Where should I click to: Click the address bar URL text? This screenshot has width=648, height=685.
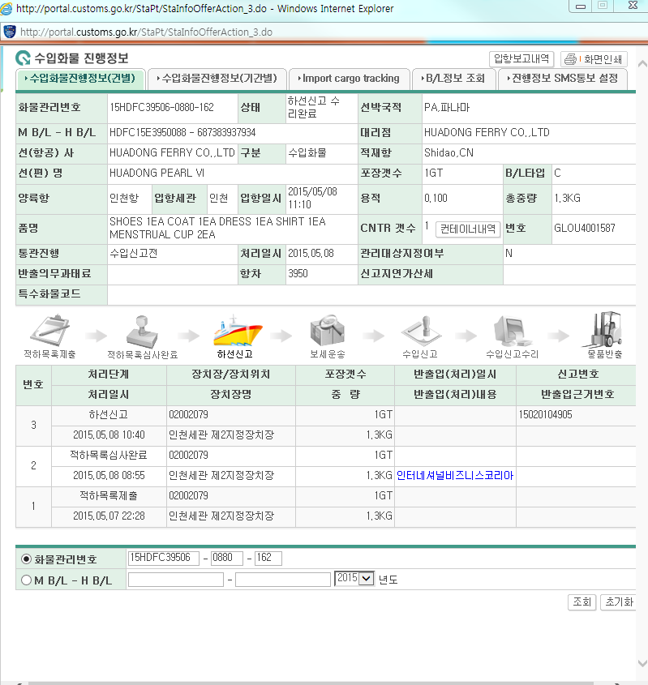146,32
